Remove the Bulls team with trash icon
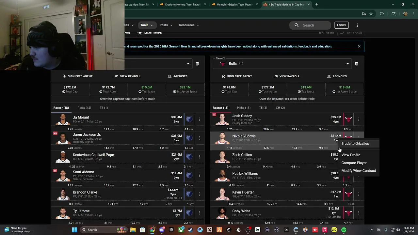418x235 pixels. click(357, 64)
